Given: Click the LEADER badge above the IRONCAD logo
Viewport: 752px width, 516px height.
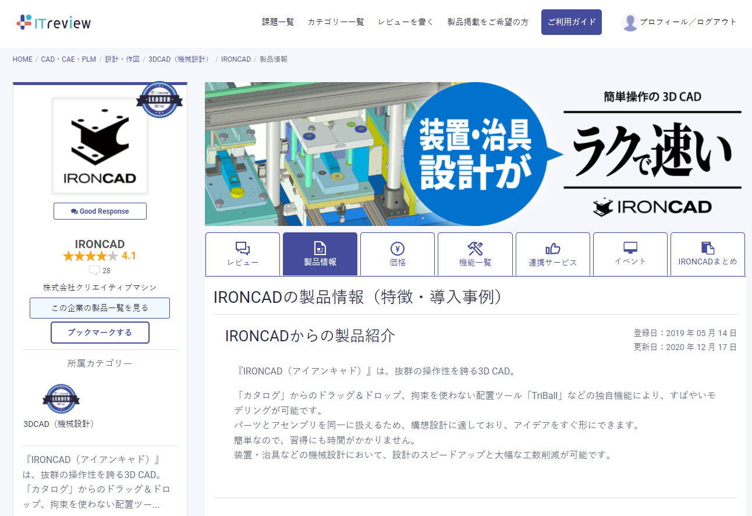Looking at the screenshot, I should click(x=159, y=100).
